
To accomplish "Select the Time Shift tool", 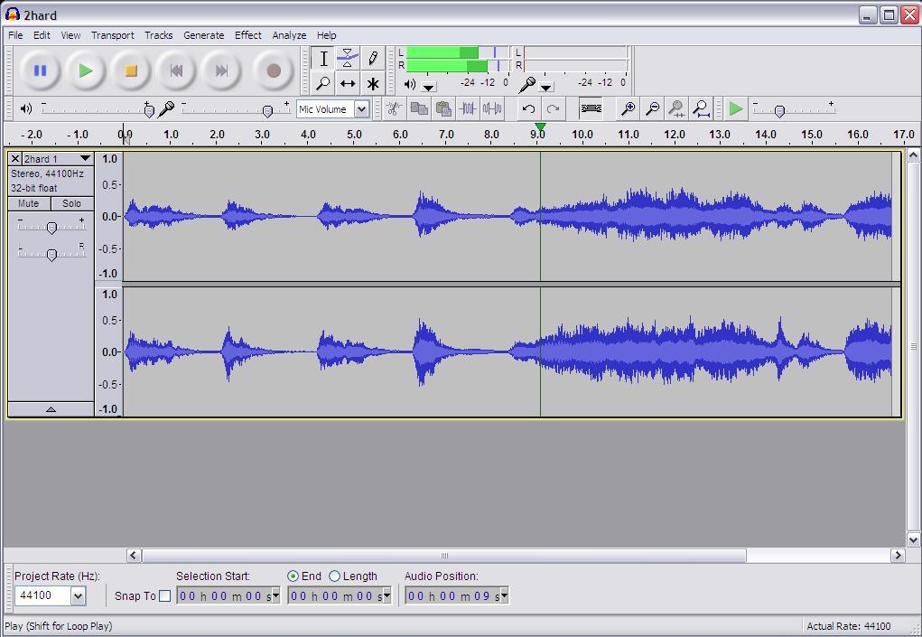I will pos(348,83).
